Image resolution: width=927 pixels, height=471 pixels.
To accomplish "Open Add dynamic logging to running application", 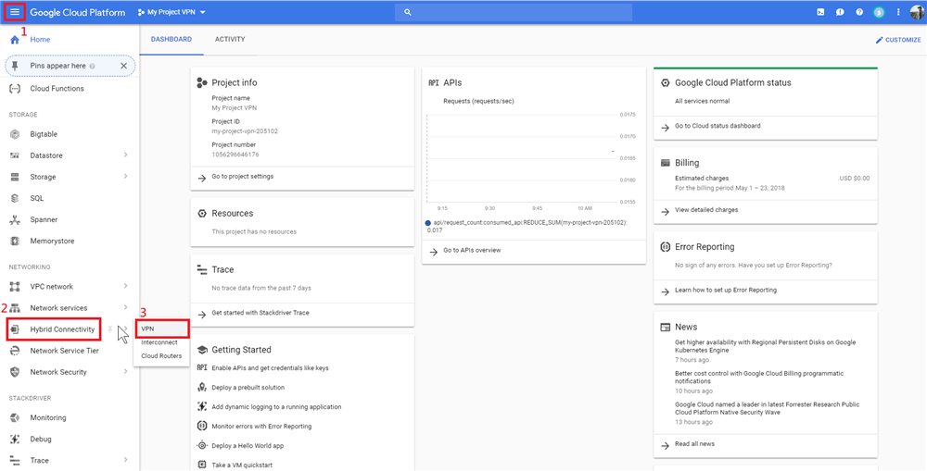I will click(x=276, y=407).
